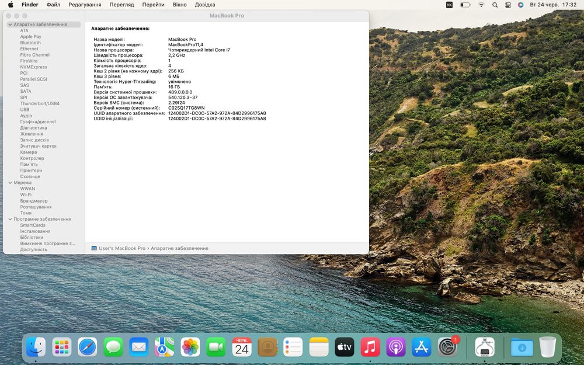Select Графіка/дисплеї in the sidebar
The image size is (584, 365).
click(38, 122)
